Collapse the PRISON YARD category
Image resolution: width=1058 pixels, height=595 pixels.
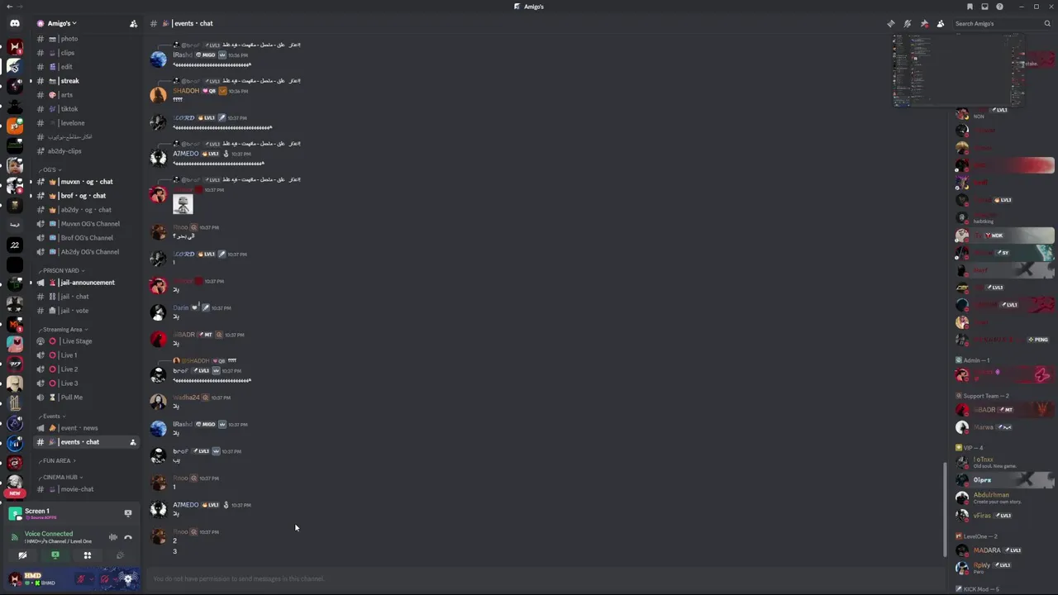[62, 270]
